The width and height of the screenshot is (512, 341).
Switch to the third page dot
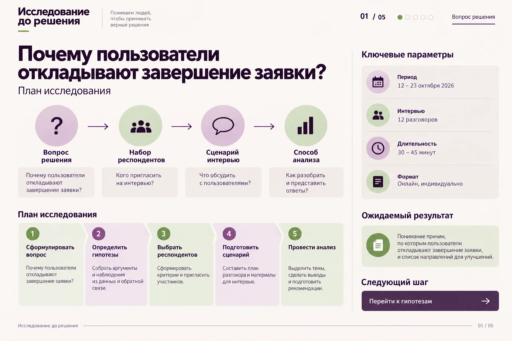[x=415, y=17]
